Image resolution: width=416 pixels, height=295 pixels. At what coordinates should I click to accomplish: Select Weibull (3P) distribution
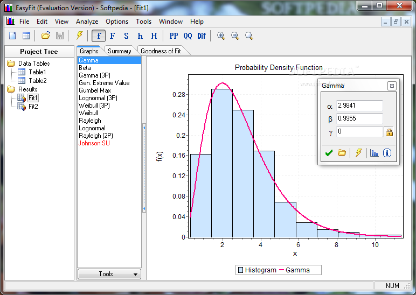click(x=109, y=106)
